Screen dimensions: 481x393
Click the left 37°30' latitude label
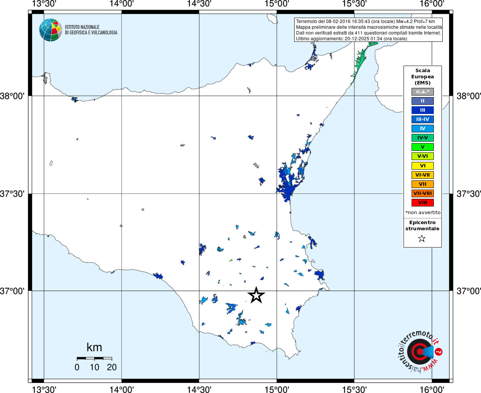click(x=12, y=194)
